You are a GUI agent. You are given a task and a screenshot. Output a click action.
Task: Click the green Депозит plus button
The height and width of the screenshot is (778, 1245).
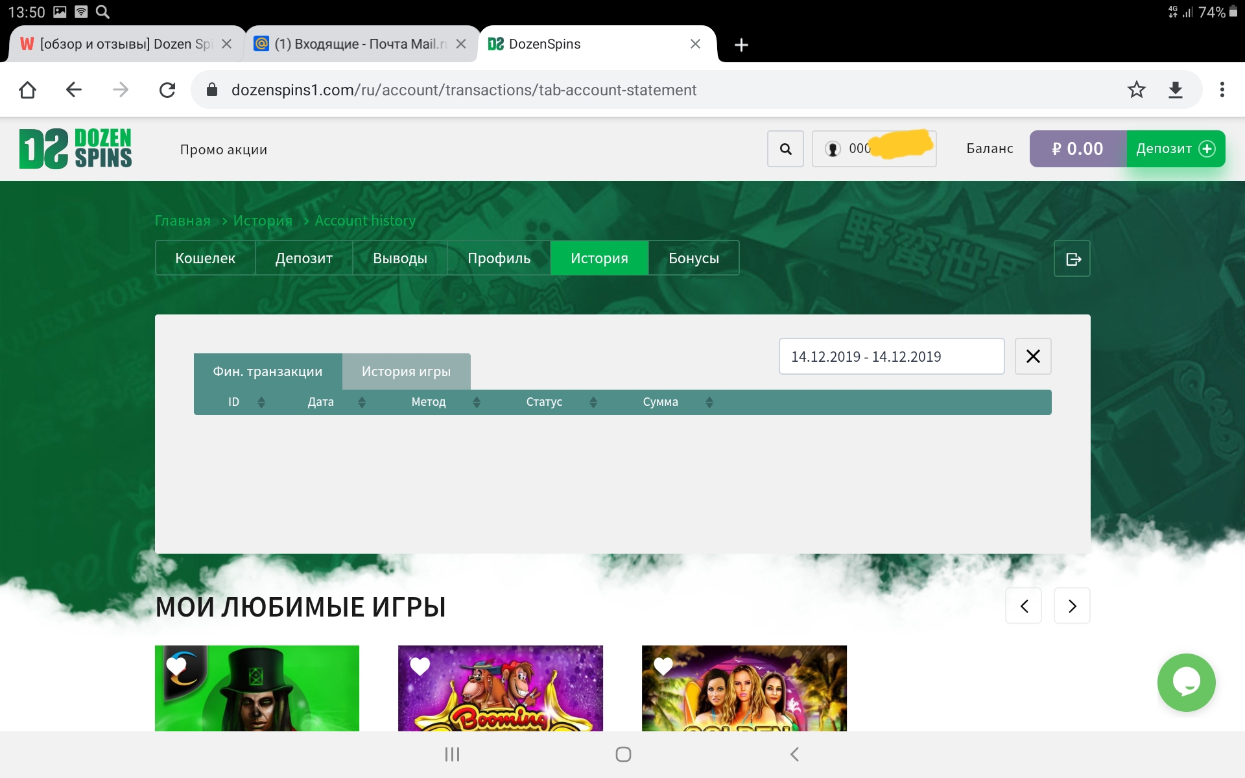point(1175,148)
